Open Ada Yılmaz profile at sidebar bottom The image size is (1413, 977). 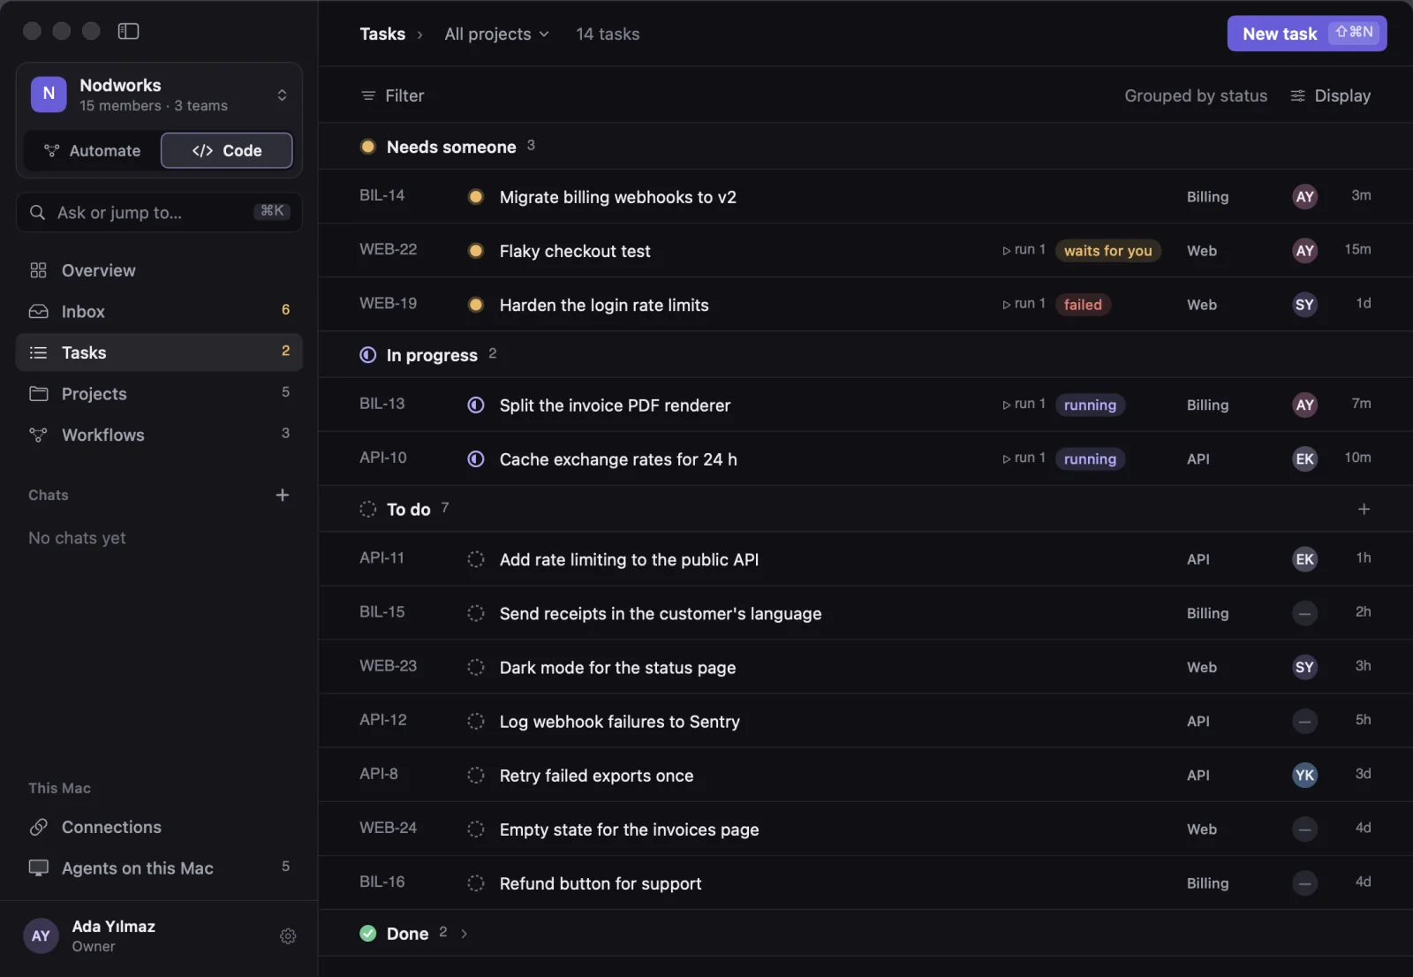coord(113,935)
